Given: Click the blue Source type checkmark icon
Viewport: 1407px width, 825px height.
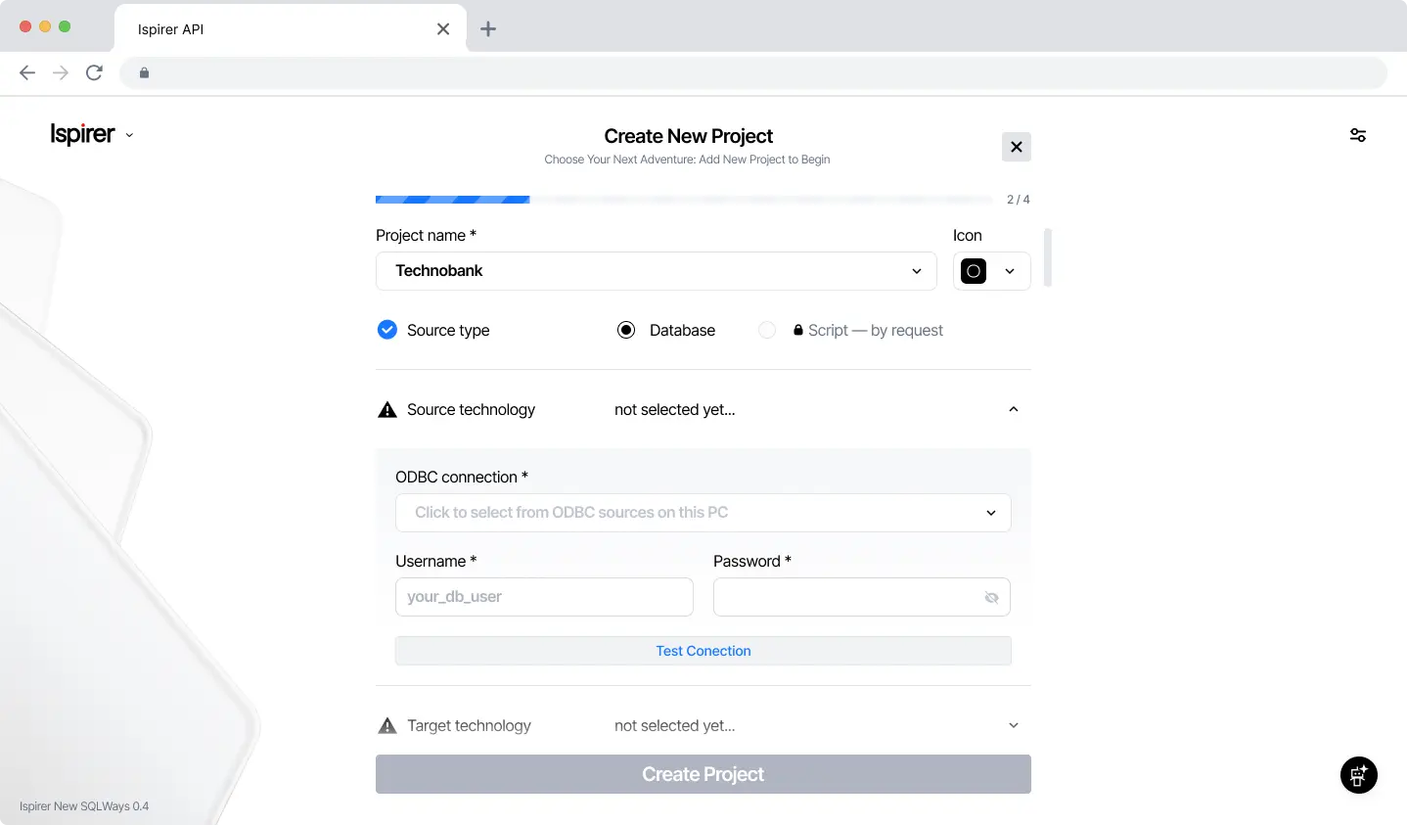Looking at the screenshot, I should pos(387,330).
